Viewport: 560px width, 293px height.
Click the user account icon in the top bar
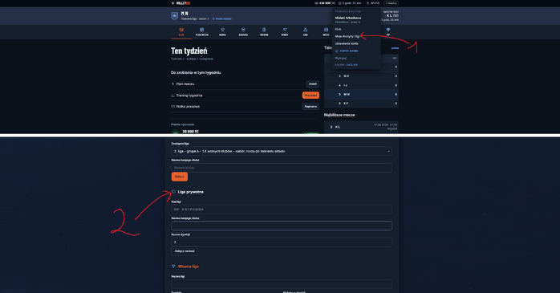click(x=368, y=3)
